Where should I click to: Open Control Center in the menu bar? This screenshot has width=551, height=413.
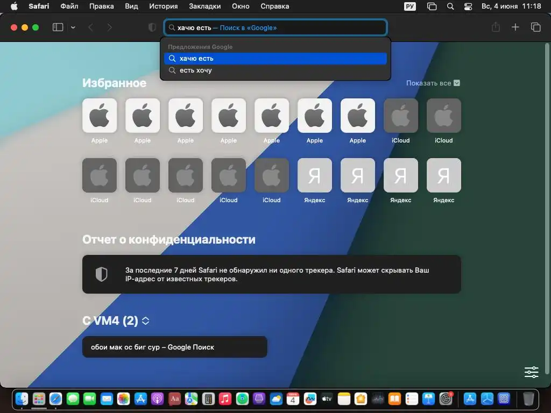click(468, 6)
